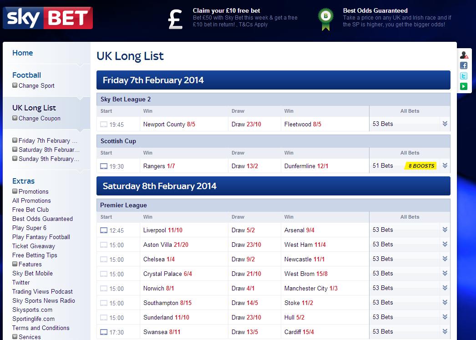This screenshot has height=340, width=476.
Task: Open the Football menu item
Action: click(26, 75)
